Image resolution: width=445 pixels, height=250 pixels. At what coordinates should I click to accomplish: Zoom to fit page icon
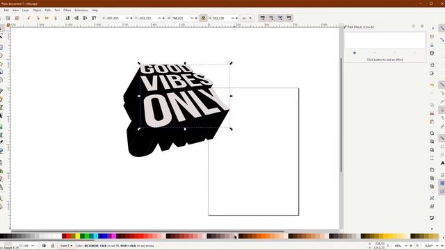tap(432, 150)
